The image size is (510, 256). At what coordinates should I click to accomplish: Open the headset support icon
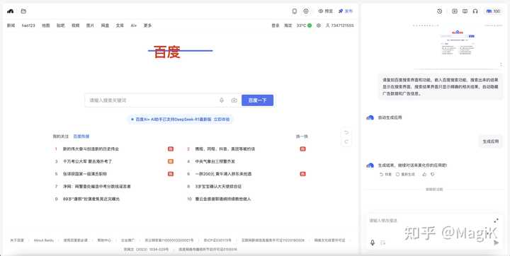tap(475, 11)
